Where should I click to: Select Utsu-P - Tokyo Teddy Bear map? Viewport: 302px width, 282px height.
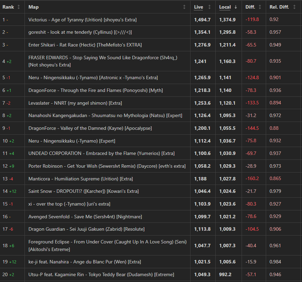[x=101, y=274]
